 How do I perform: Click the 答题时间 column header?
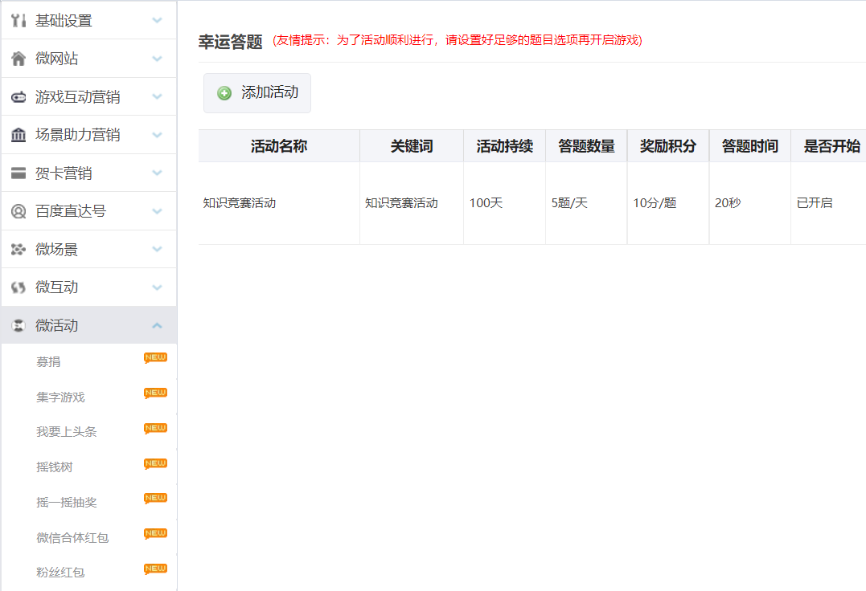[750, 146]
